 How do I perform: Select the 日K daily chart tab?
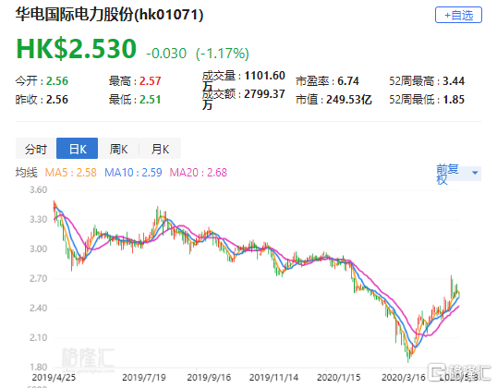pos(77,149)
